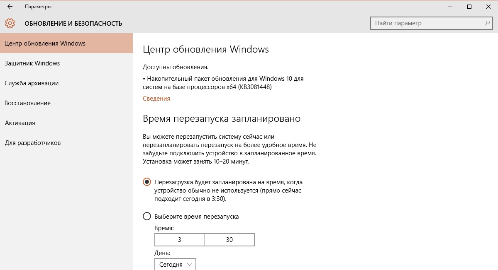Click the "День:" label
Image resolution: width=498 pixels, height=270 pixels.
click(x=162, y=253)
